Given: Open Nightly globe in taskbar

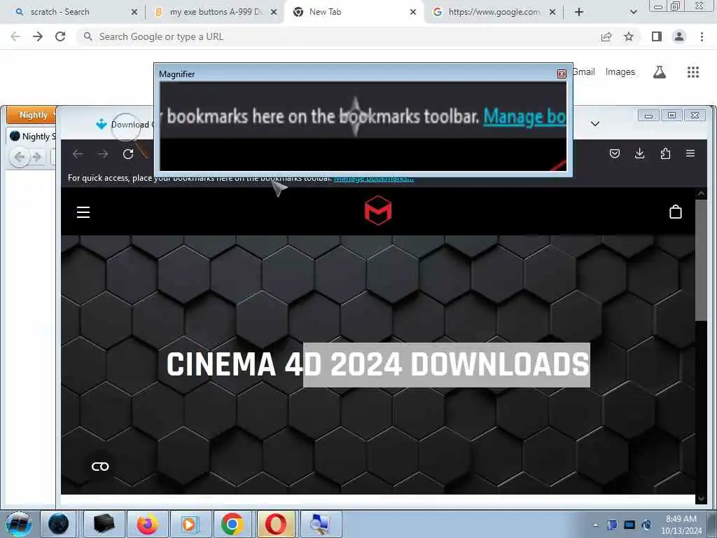Looking at the screenshot, I should click(x=59, y=524).
